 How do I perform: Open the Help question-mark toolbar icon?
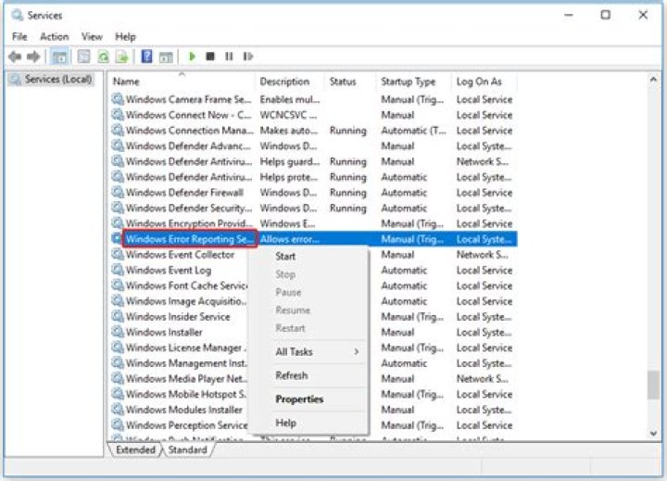point(146,57)
